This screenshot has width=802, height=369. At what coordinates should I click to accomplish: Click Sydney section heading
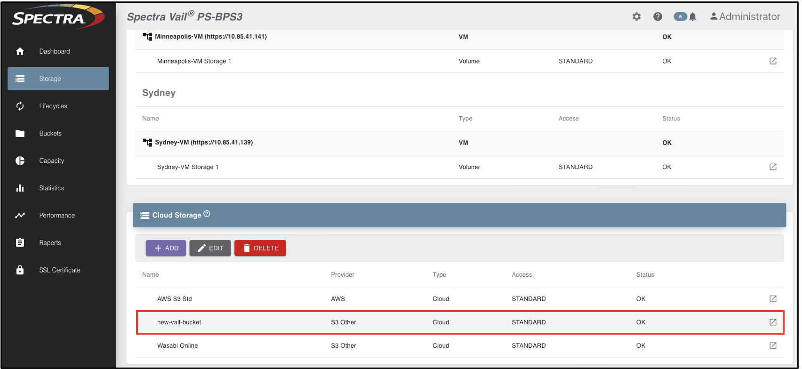pyautogui.click(x=159, y=93)
